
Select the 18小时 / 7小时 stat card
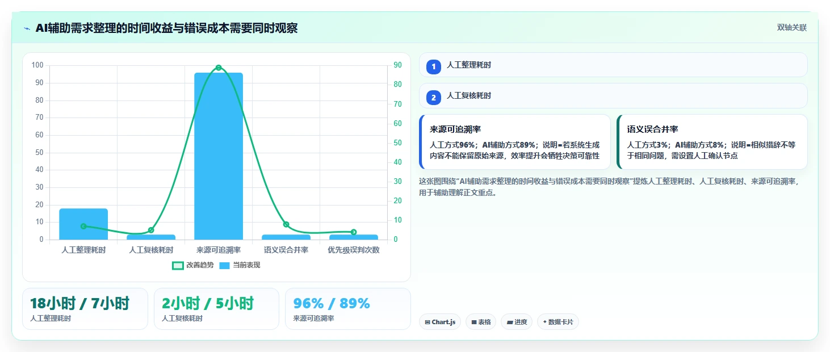click(x=85, y=309)
